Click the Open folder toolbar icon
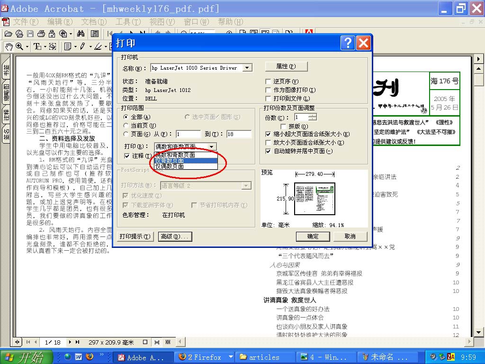485x364 pixels. (x=8, y=34)
